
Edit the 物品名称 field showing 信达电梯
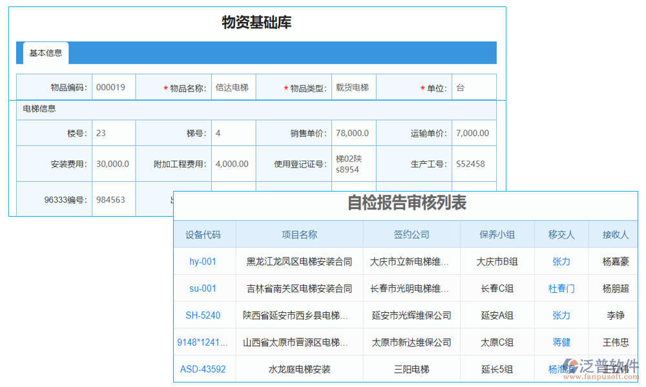tap(233, 86)
